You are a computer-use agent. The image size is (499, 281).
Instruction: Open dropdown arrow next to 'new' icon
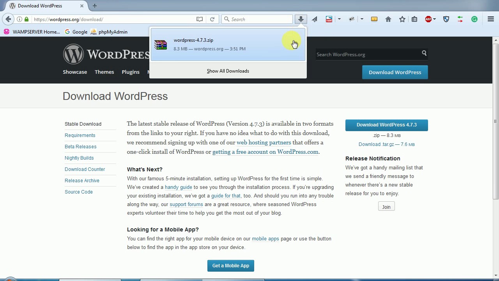coord(339,19)
